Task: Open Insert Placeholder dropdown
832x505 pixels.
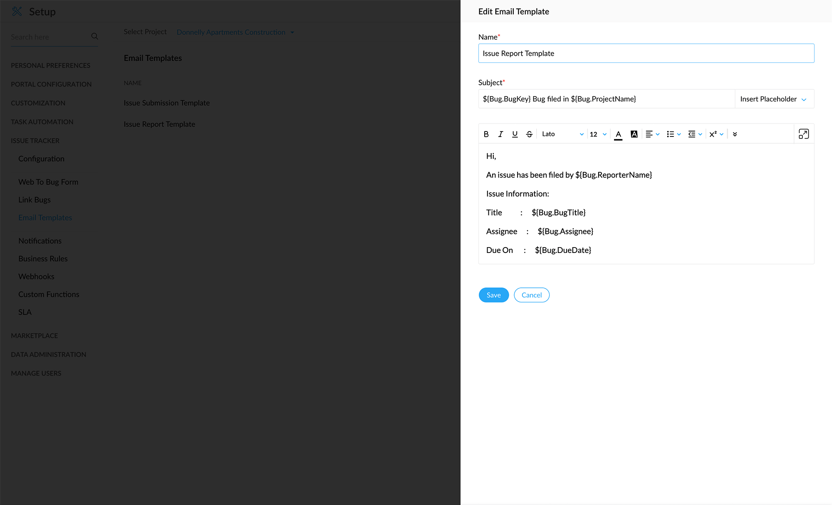Action: [x=773, y=99]
